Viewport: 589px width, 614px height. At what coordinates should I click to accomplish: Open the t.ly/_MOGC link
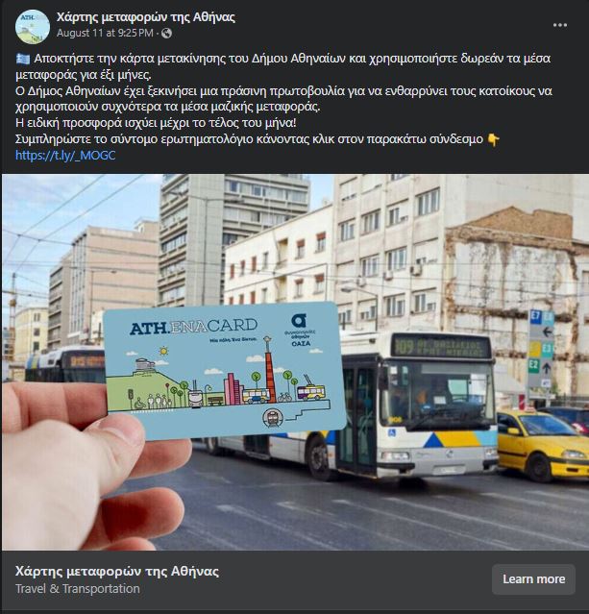click(65, 156)
